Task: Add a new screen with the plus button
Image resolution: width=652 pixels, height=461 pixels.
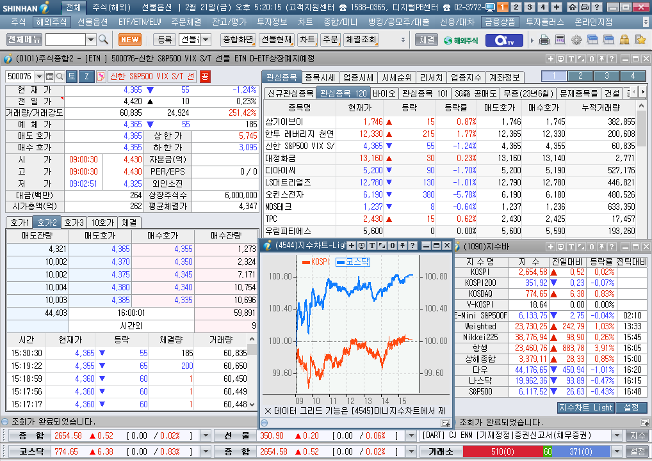Action: tap(557, 7)
